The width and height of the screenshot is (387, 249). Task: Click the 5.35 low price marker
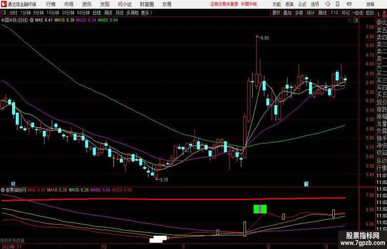(x=164, y=180)
